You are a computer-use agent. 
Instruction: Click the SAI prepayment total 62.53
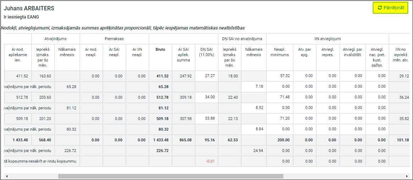click(x=233, y=140)
